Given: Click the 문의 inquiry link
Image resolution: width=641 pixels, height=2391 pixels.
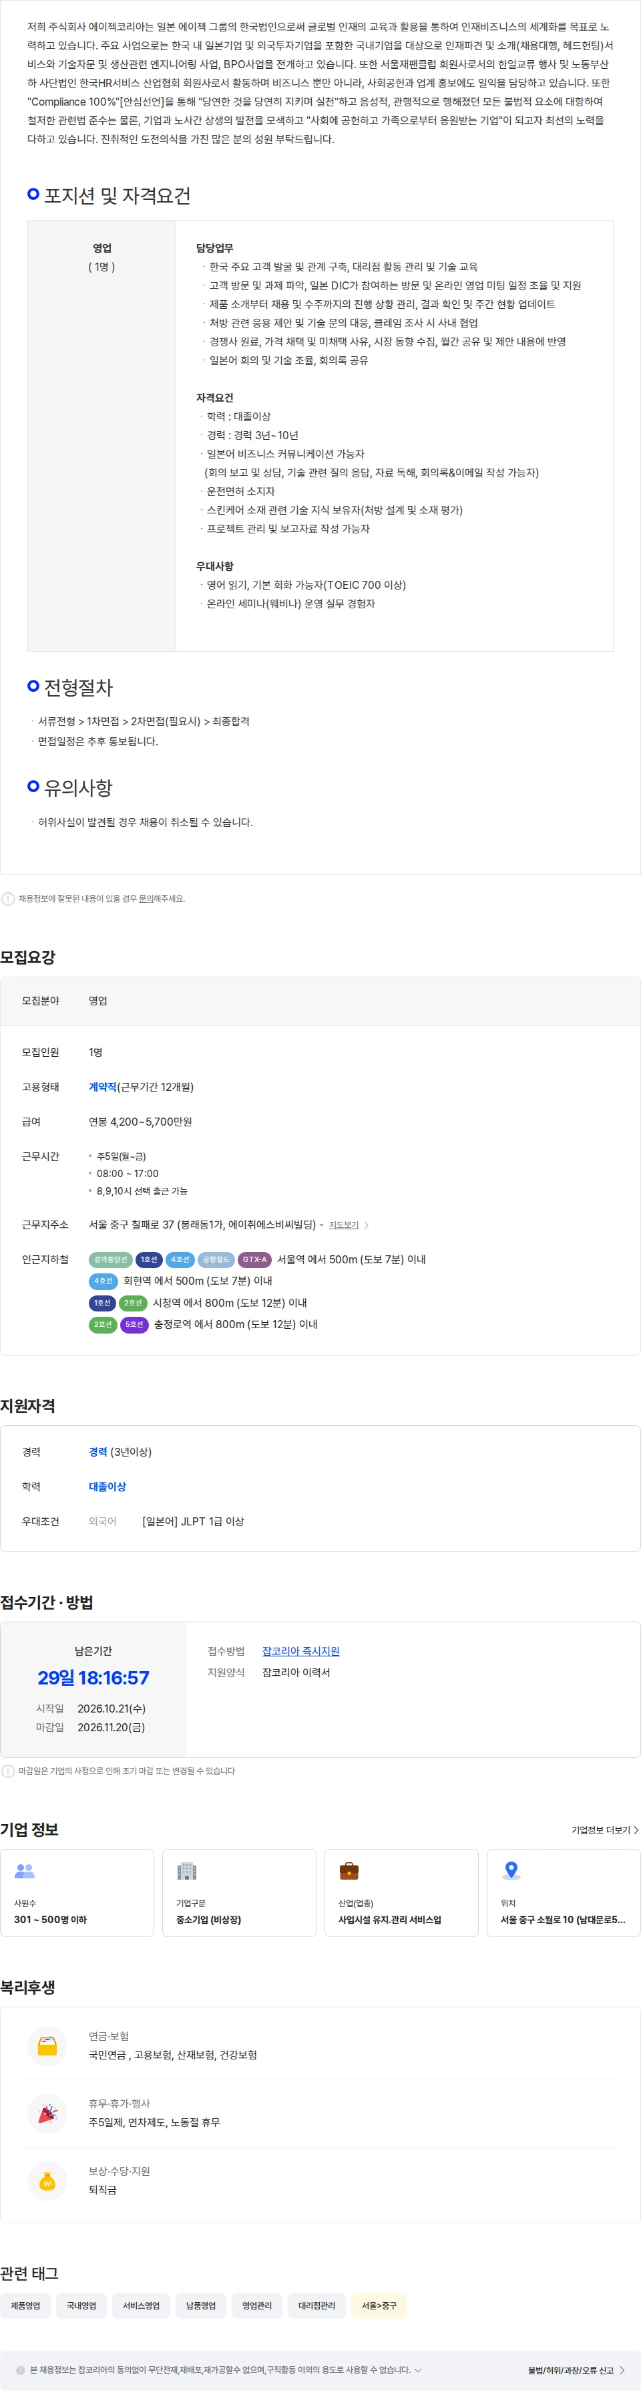Looking at the screenshot, I should (x=146, y=898).
